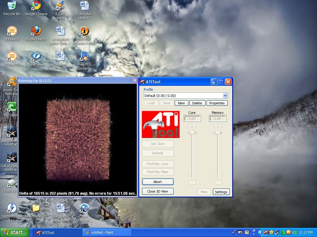317x237 pixels.
Task: Click the ATITool hammer logo image
Action: [161, 124]
